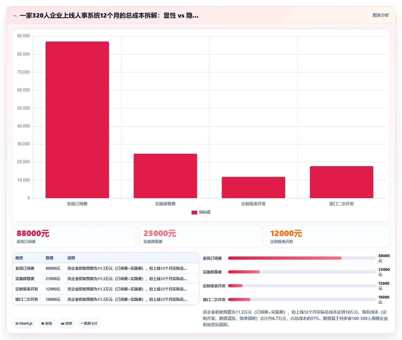
Task: Click the 系统订阅费 x-axis label
Action: point(77,204)
